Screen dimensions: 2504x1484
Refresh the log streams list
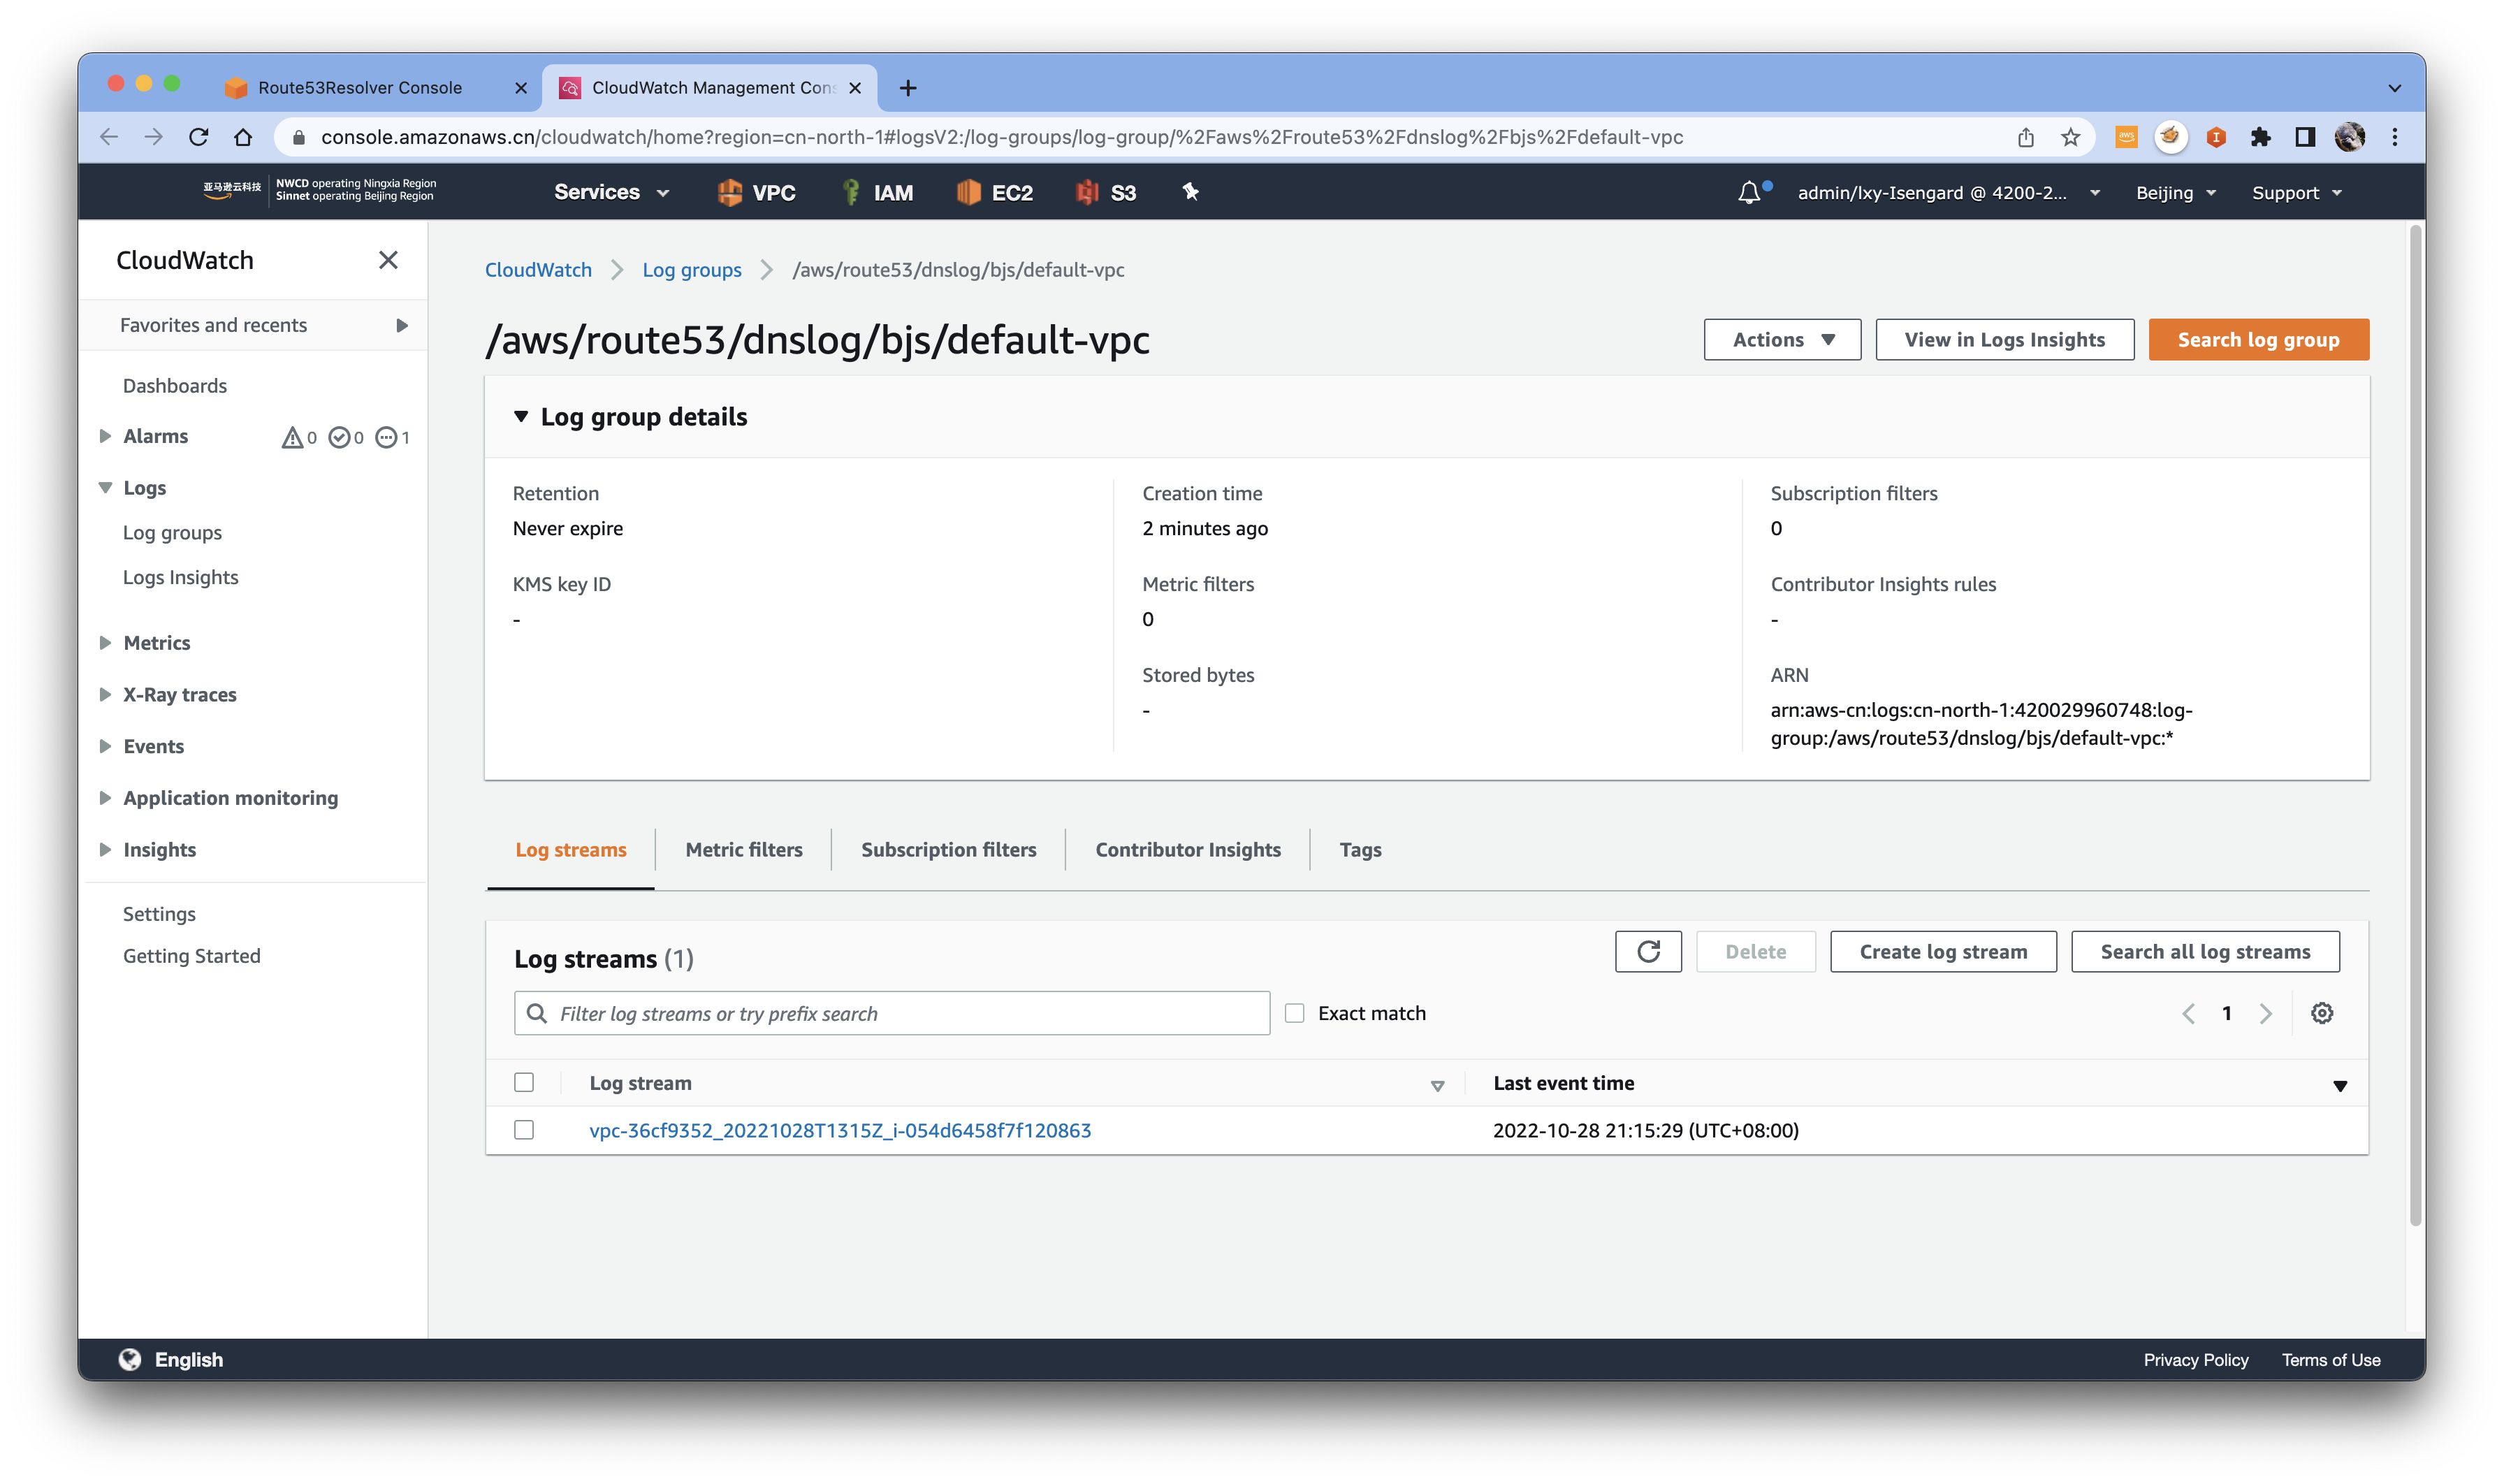[1647, 951]
